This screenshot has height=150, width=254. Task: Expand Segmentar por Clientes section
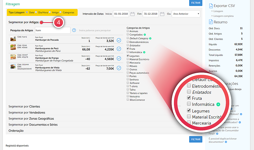pos(29,106)
